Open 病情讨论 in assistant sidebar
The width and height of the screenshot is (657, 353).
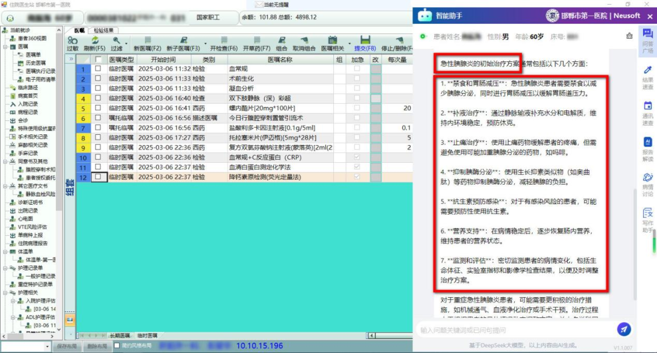(x=648, y=185)
